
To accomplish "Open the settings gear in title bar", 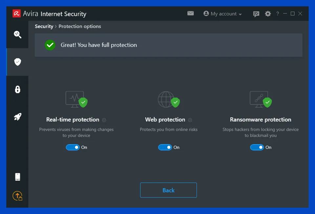I will point(268,14).
